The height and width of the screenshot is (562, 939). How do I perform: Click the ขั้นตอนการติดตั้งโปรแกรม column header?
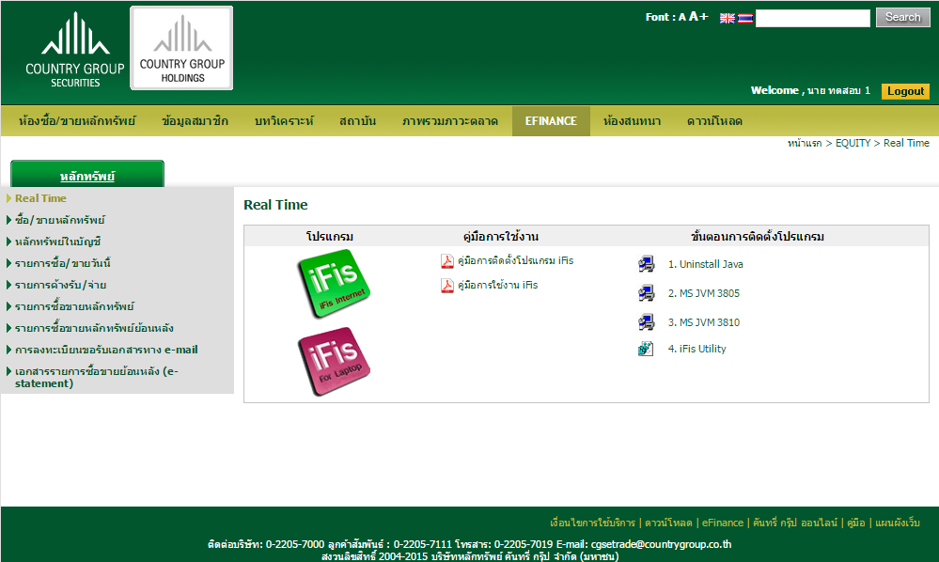757,237
